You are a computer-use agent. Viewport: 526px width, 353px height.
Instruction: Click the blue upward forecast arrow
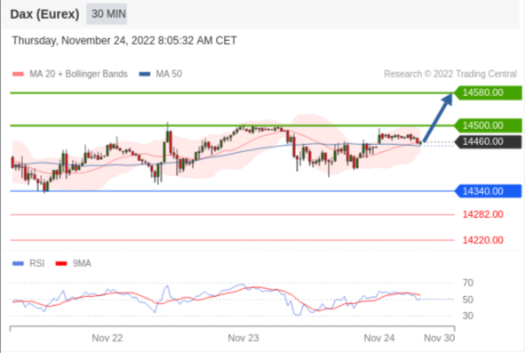point(438,117)
